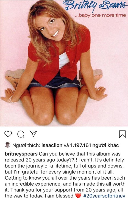View the 1.197.161 người khác likes list
Screen dimensions: 128x198
pyautogui.click(x=94, y=145)
